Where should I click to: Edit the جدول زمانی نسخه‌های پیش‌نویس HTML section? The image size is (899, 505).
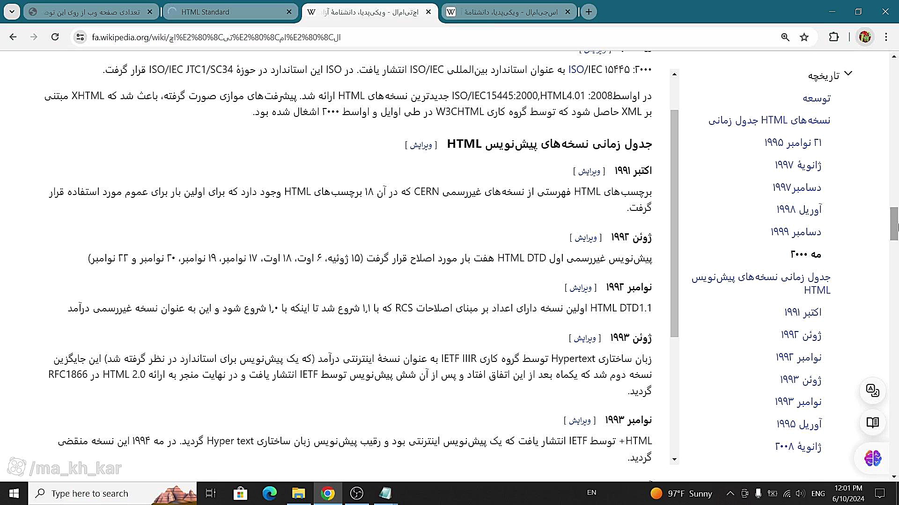tap(421, 145)
